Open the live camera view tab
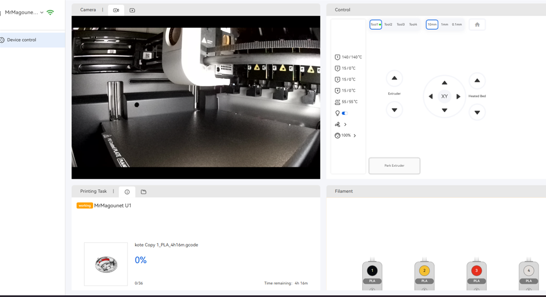Image resolution: width=546 pixels, height=297 pixels. pyautogui.click(x=116, y=10)
